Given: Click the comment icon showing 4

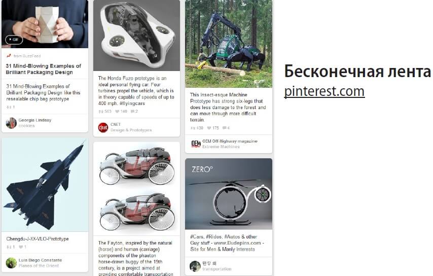Looking at the screenshot, I should pos(225,128).
